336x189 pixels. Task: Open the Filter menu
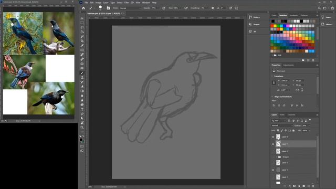127,3
